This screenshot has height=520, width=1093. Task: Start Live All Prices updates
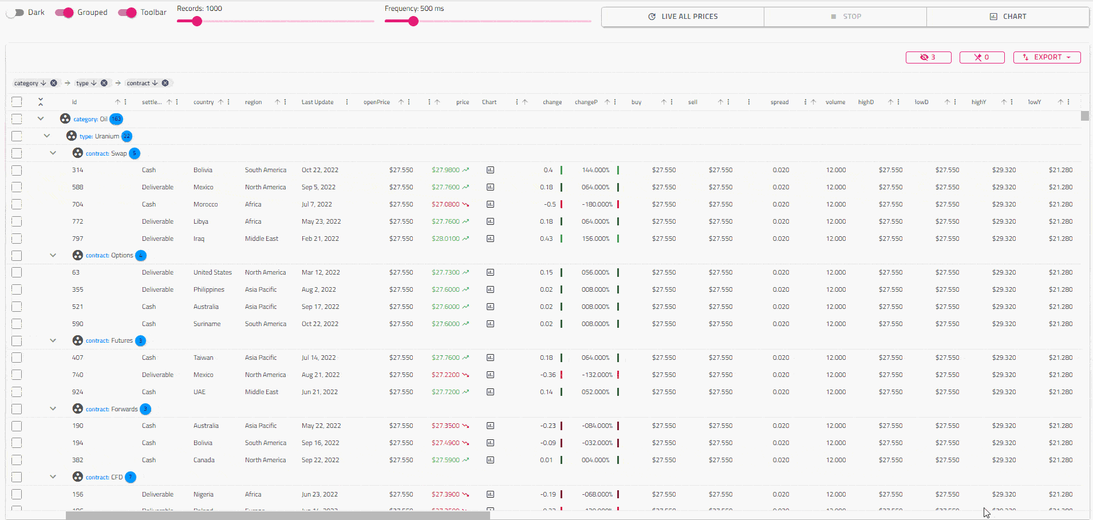[x=682, y=17]
